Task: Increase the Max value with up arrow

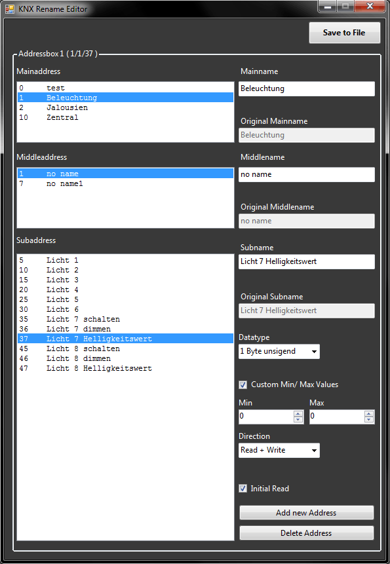Action: [x=369, y=413]
